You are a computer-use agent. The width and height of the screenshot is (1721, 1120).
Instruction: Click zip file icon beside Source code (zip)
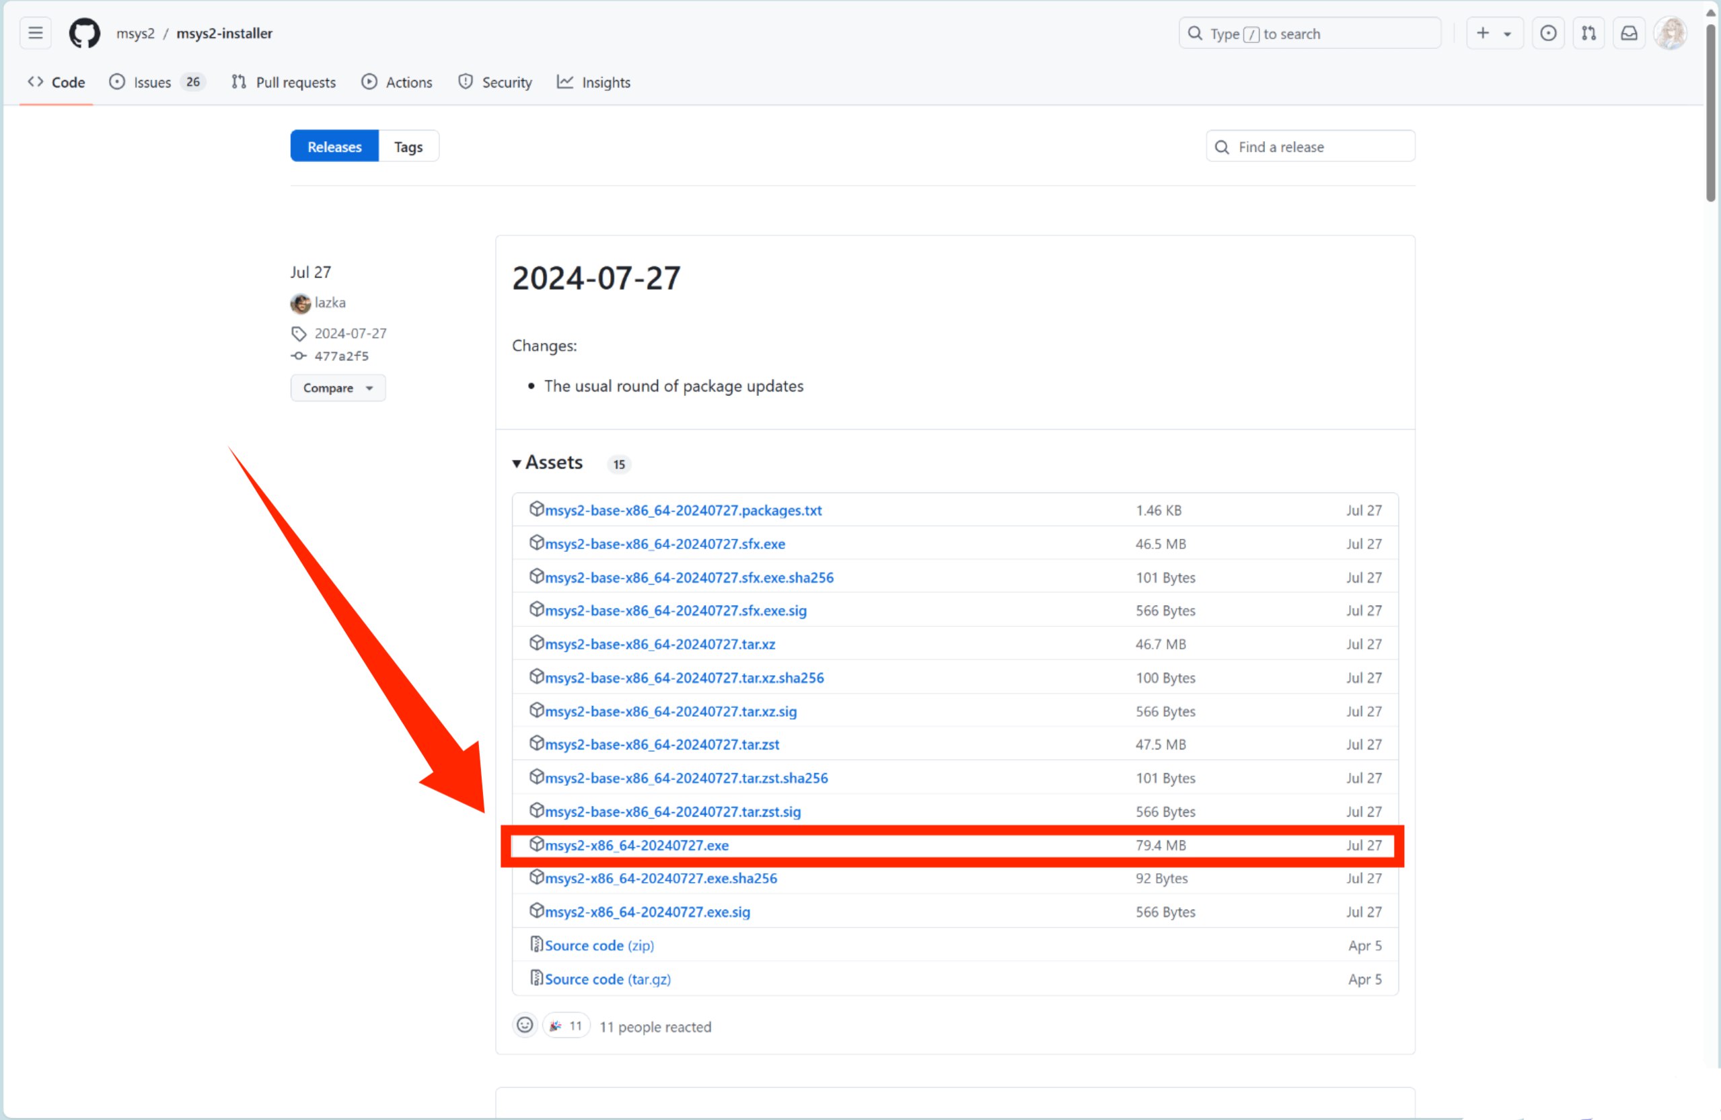click(x=536, y=944)
